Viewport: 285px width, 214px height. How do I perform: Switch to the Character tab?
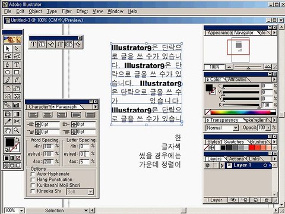coord(39,107)
